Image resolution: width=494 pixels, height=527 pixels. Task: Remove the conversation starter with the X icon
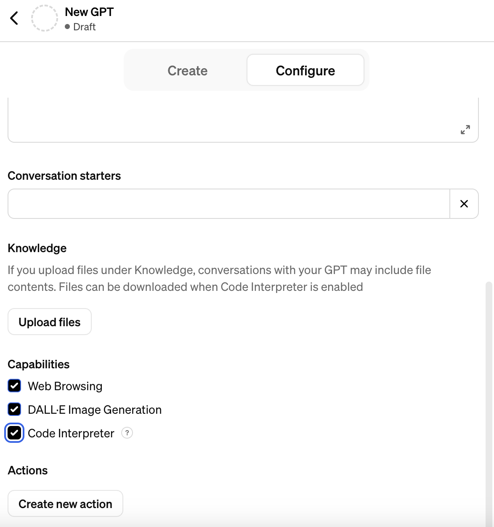click(464, 204)
